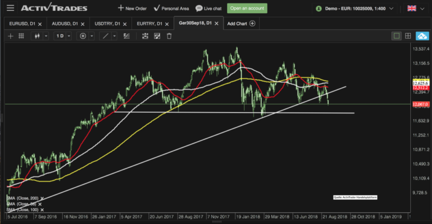Click the yellow 12,625.6 price label

(x=421, y=83)
